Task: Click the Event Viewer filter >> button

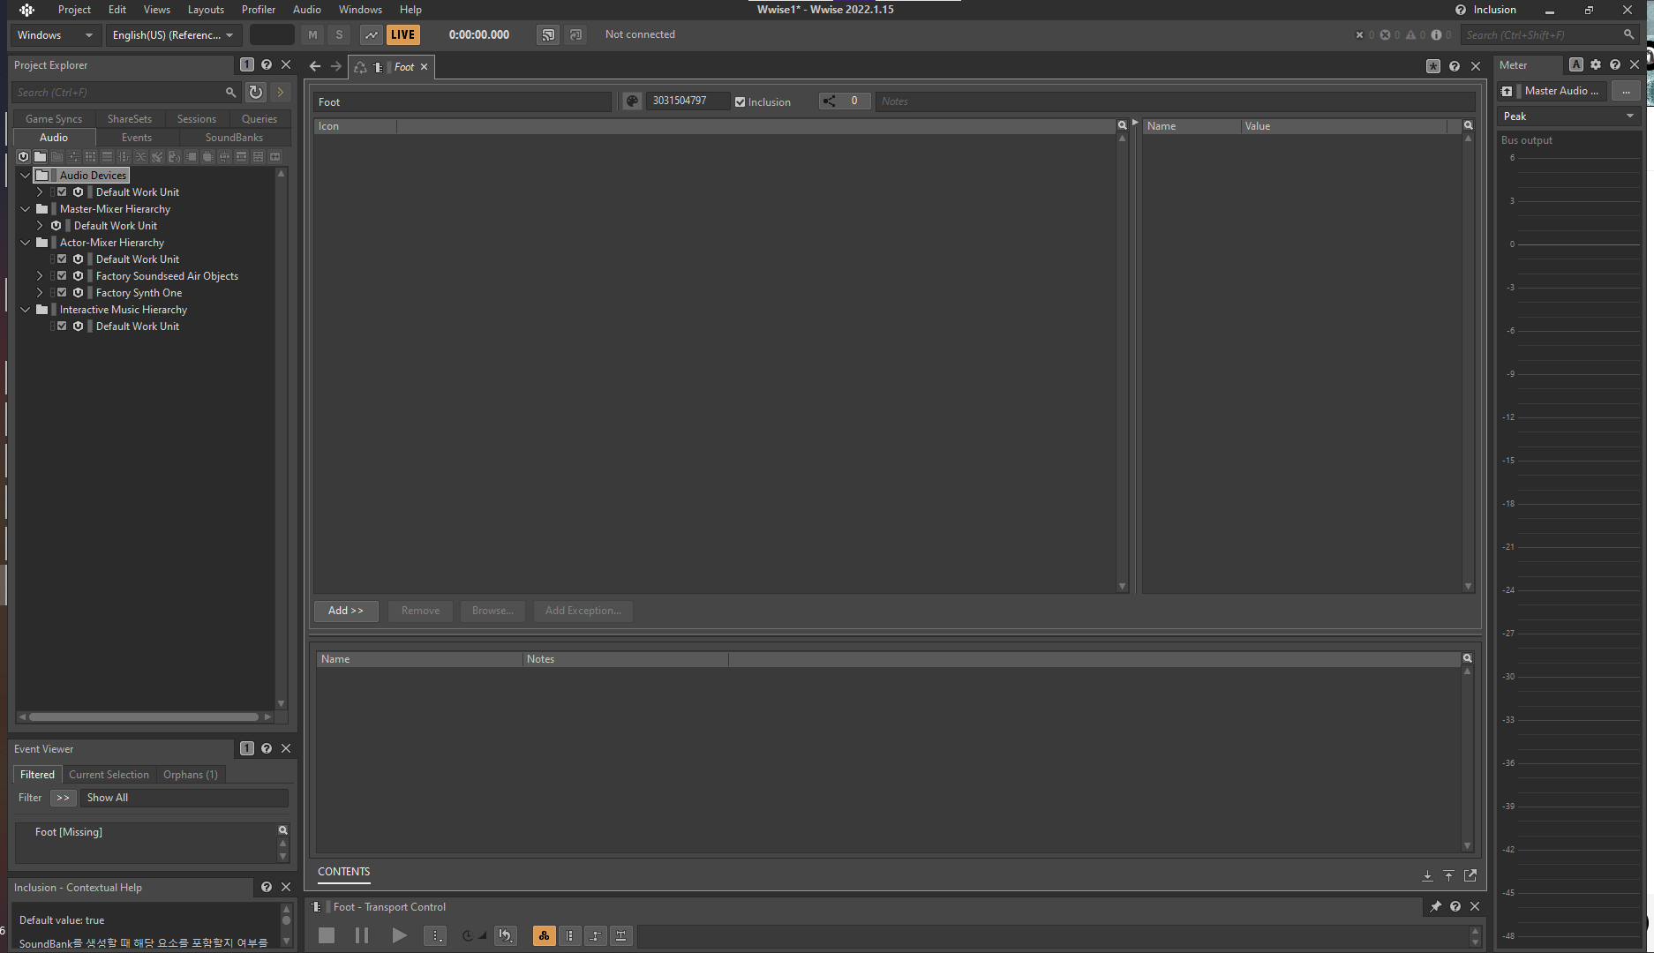Action: pyautogui.click(x=63, y=797)
